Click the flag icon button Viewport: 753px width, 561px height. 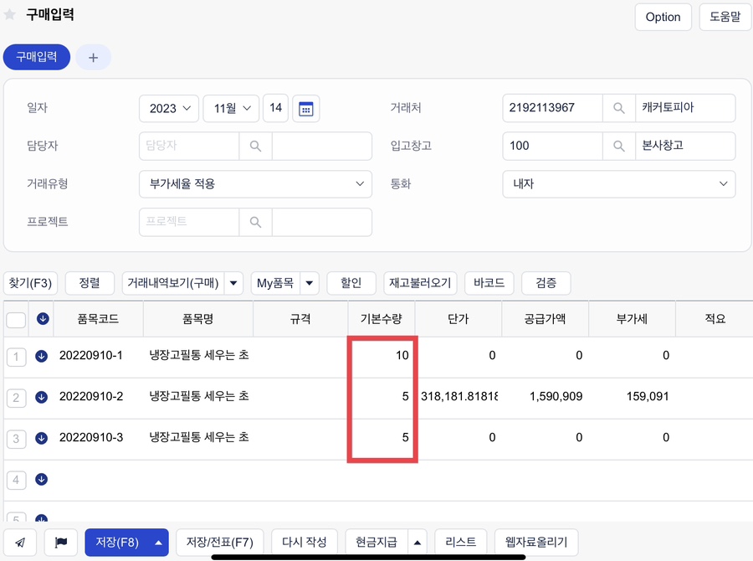coord(61,543)
